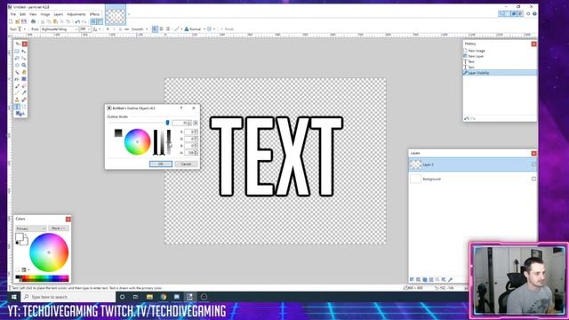
Task: Click the Undo arrow in main toolbar
Action: tap(77, 21)
